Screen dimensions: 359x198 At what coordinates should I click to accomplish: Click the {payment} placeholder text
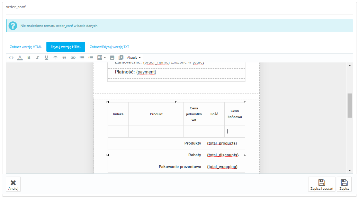click(x=146, y=72)
